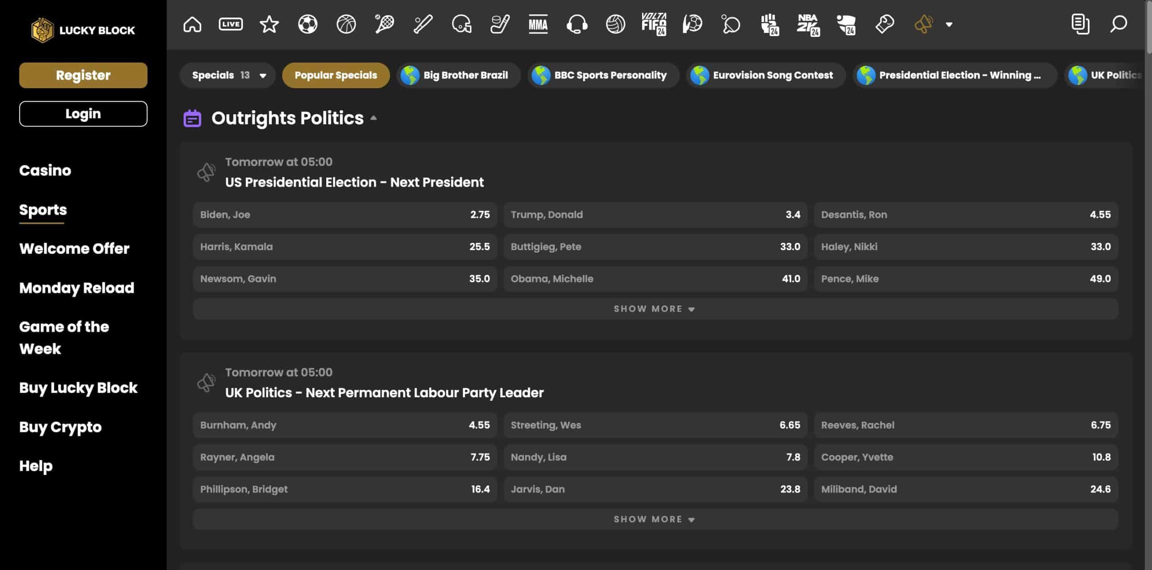This screenshot has width=1152, height=570.
Task: Open the Buy Crypto link
Action: [60, 427]
